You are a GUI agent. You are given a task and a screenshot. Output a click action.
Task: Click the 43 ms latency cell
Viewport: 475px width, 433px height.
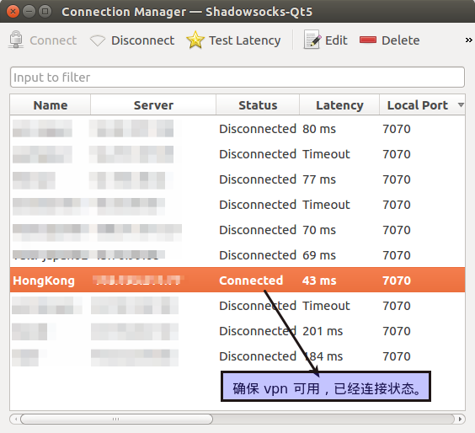point(319,281)
